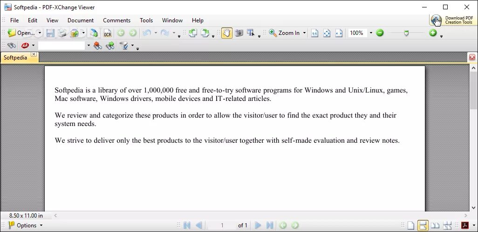Expand the search filter options dropdown
The image size is (478, 232).
[132, 46]
